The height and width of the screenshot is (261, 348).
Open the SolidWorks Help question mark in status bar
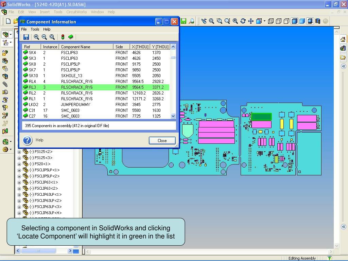click(329, 258)
